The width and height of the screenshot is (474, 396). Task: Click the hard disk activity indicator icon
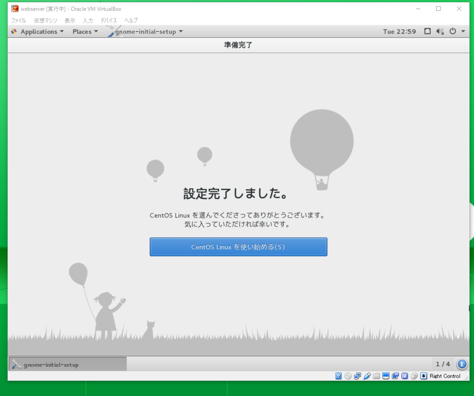338,376
